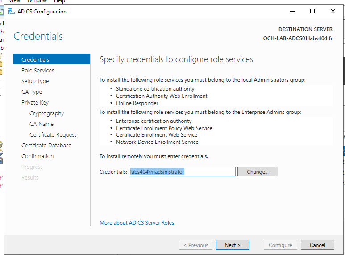
Task: Jump to the Confirmation step
Action: coord(37,156)
